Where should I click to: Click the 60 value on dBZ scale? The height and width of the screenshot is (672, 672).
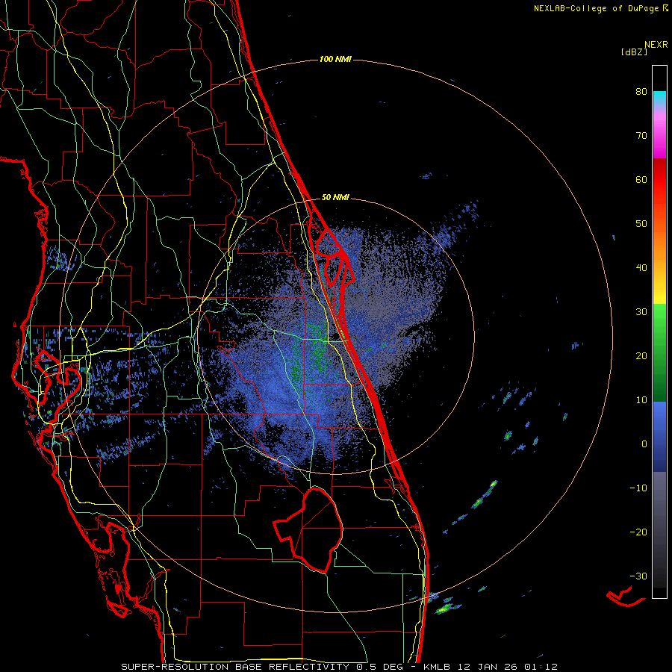tap(641, 179)
